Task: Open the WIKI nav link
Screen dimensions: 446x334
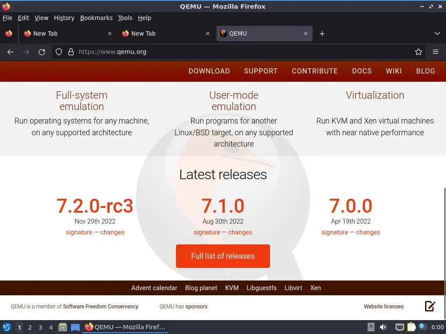Action: coord(394,71)
